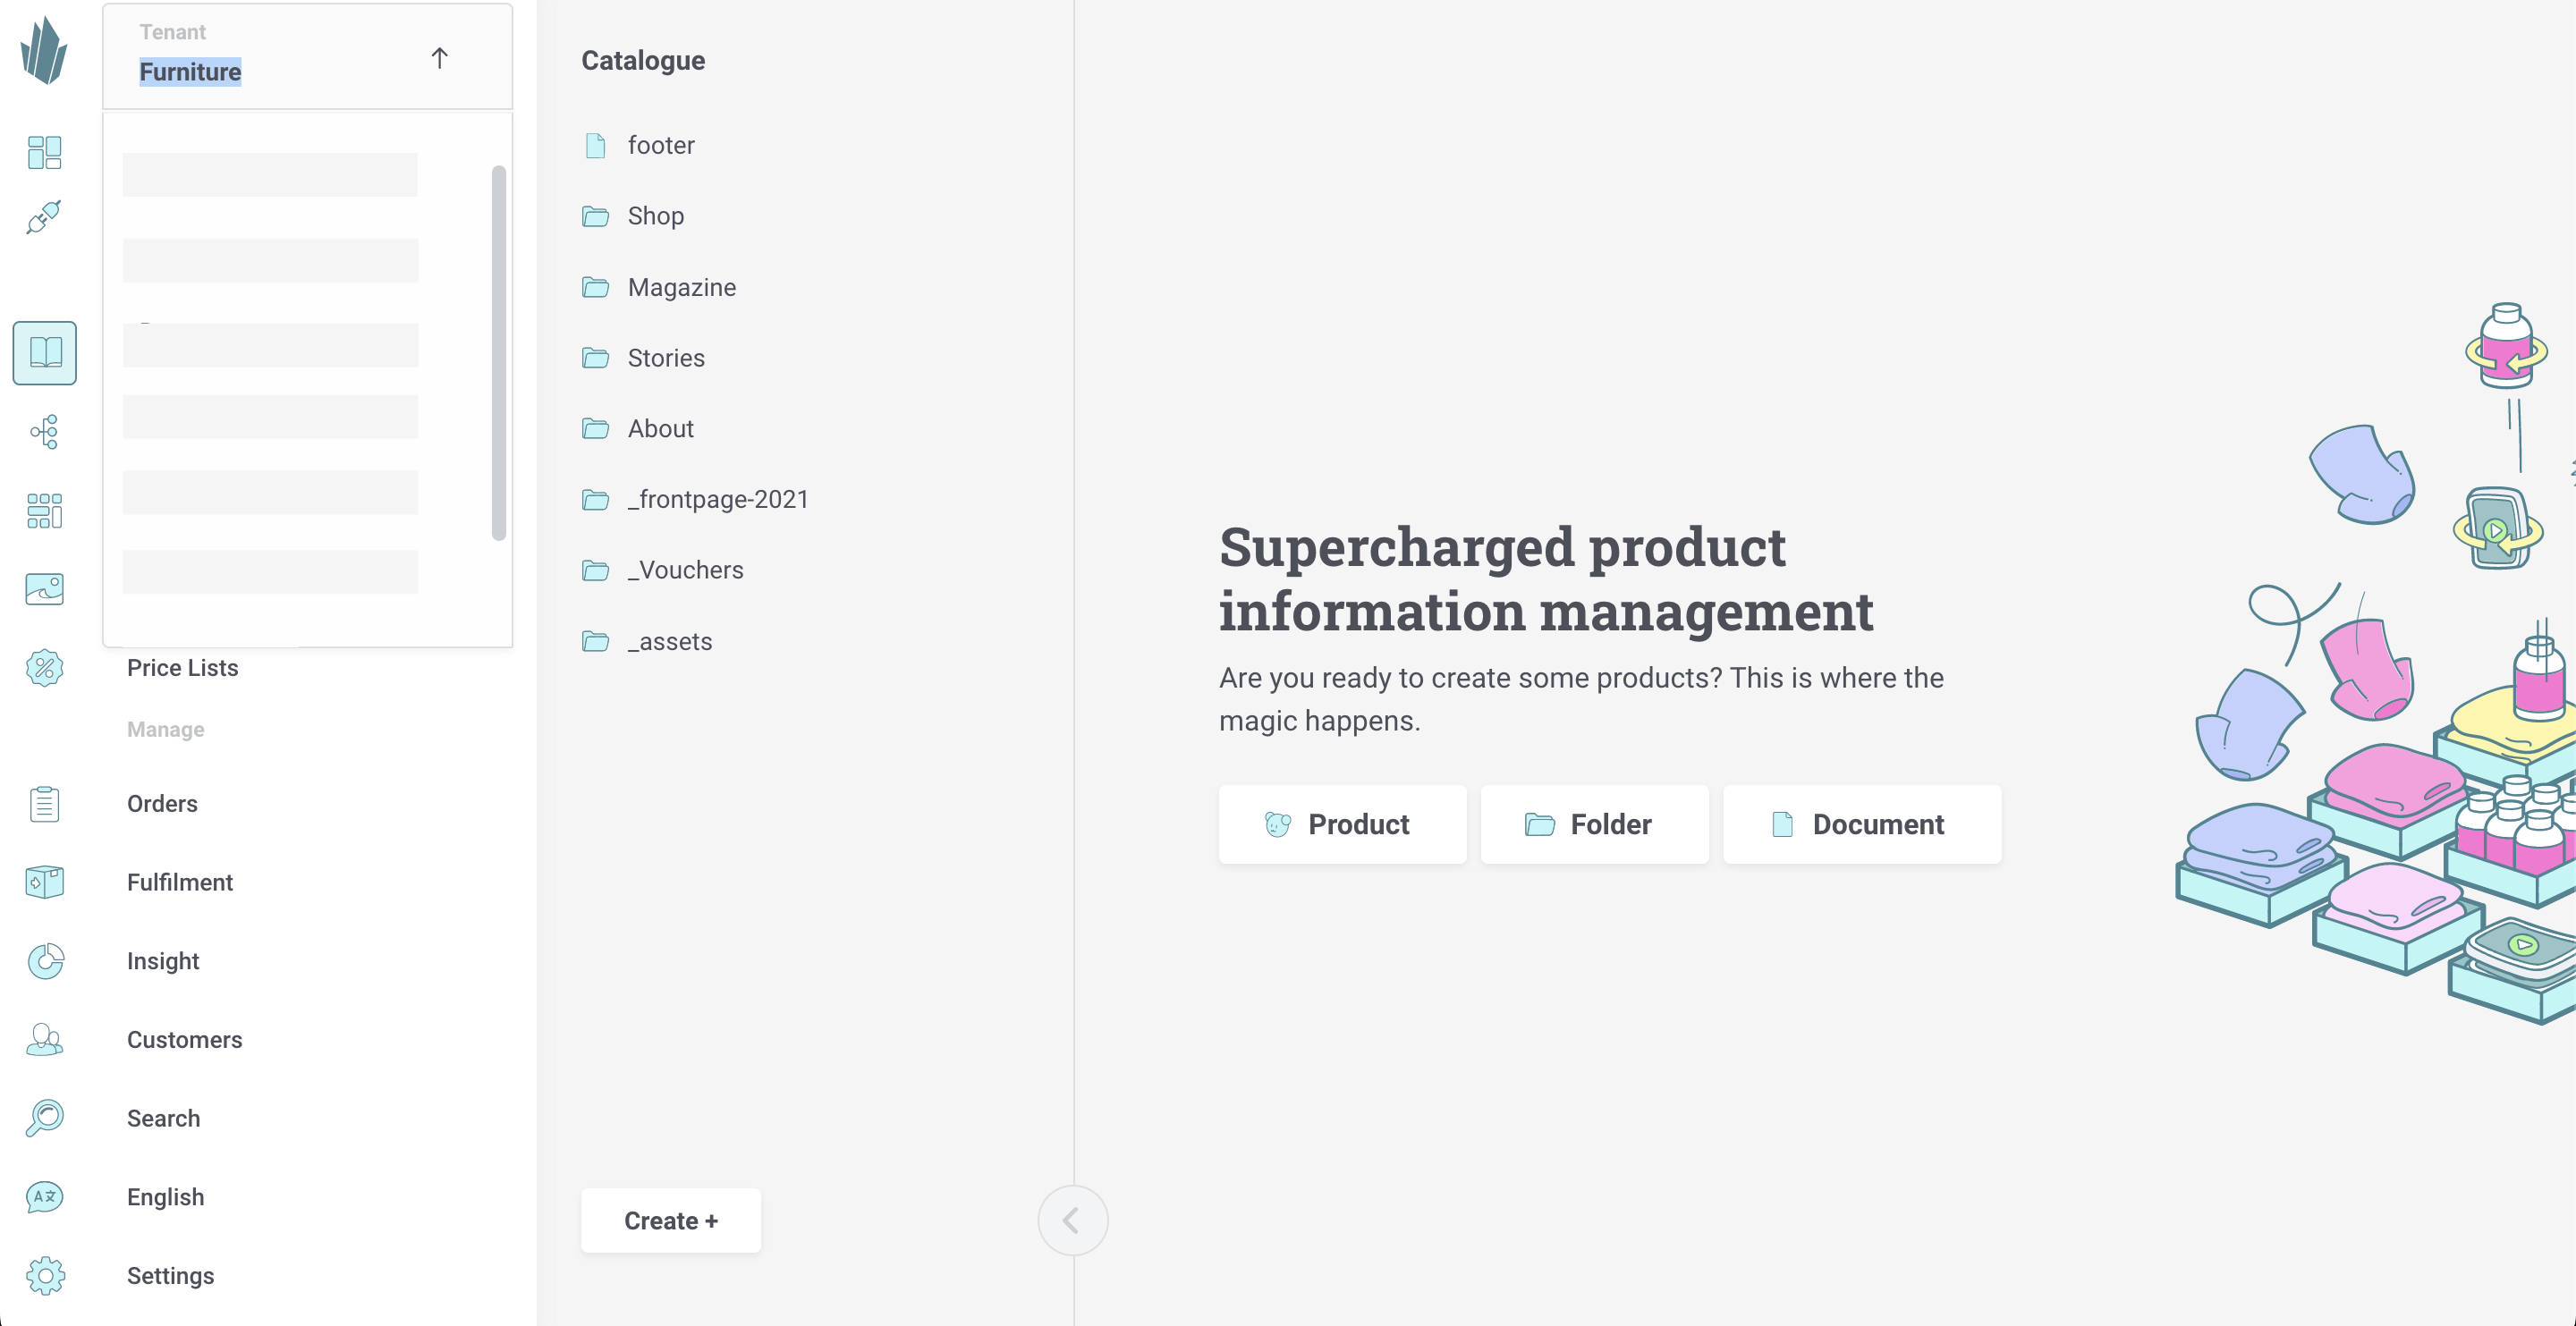Screen dimensions: 2576x1326
Task: Click the Create + button in Catalogue
Action: tap(672, 1220)
